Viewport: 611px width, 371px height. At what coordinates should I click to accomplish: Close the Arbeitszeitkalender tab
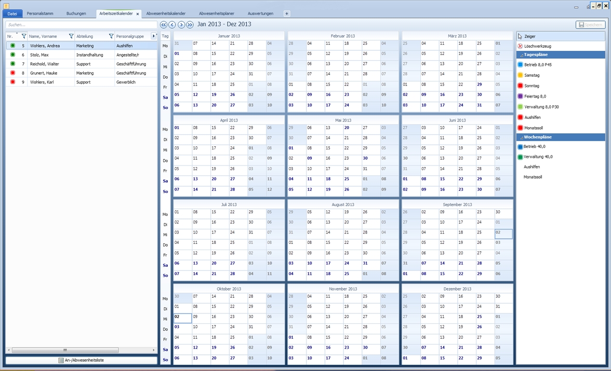point(138,14)
